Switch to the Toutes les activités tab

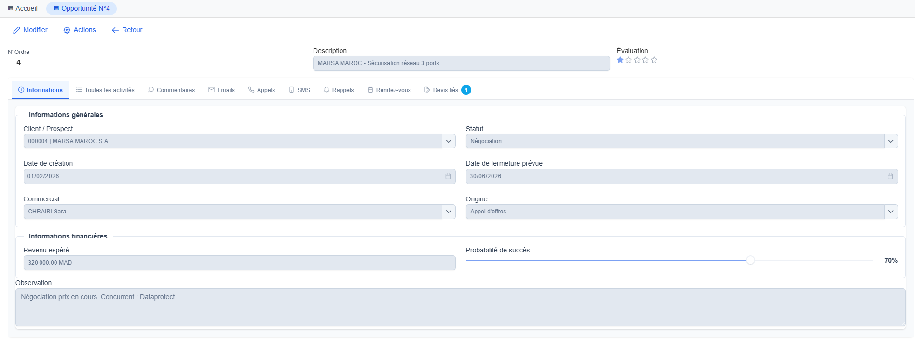pyautogui.click(x=105, y=90)
